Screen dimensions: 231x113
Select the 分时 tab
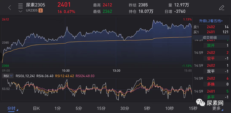[x=11, y=109]
